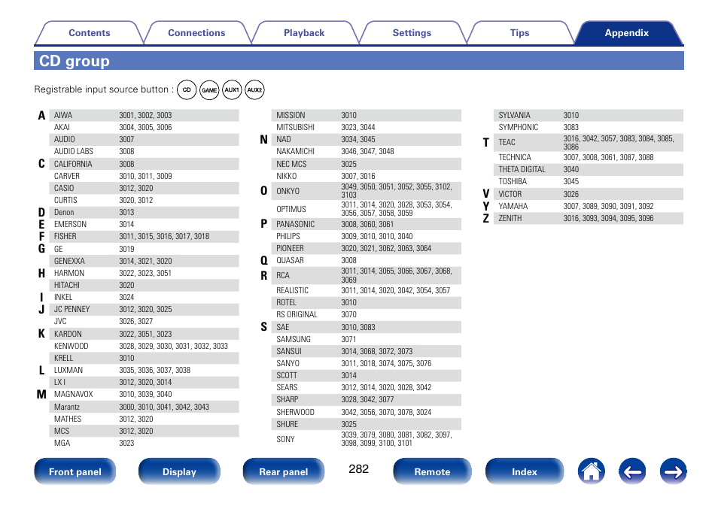Click the CARVER brand name
The height and width of the screenshot is (506, 718).
coord(67,176)
